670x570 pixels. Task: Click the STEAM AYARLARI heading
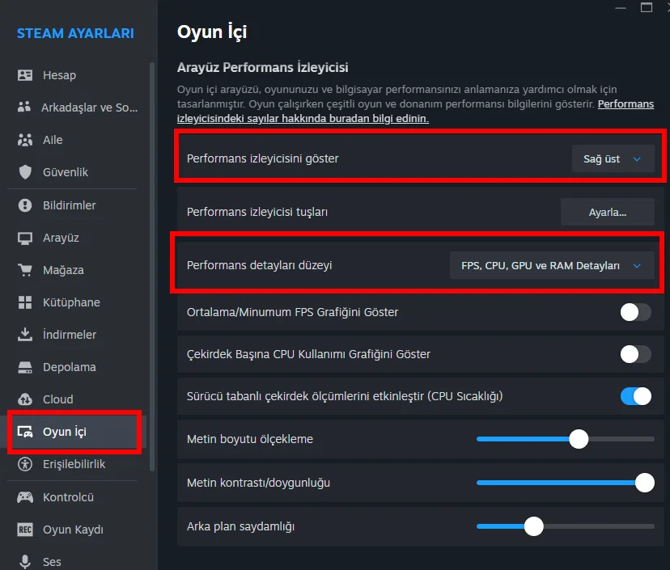(x=75, y=33)
